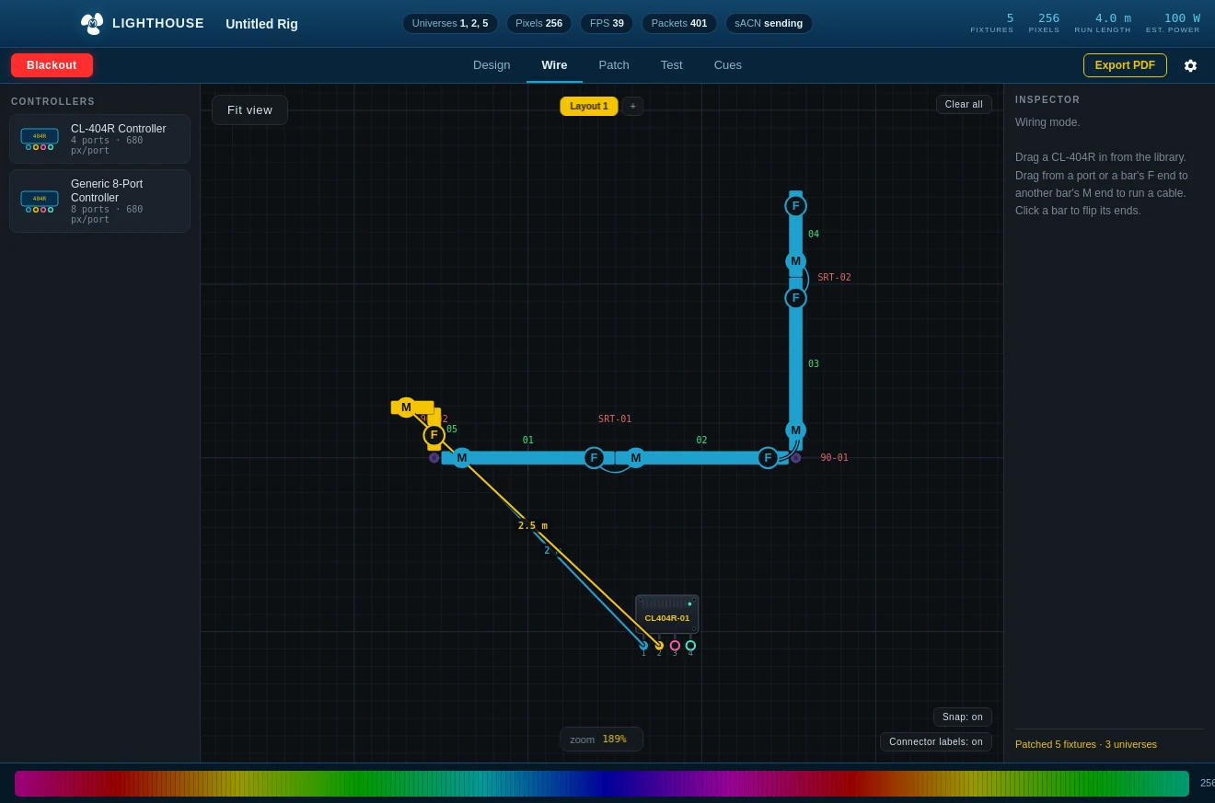Click the F connector on bar 04
This screenshot has width=1215, height=803.
(x=796, y=206)
